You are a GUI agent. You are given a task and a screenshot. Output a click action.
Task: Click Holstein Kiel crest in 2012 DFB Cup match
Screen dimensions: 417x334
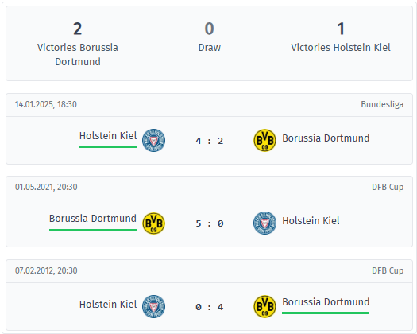pos(153,306)
